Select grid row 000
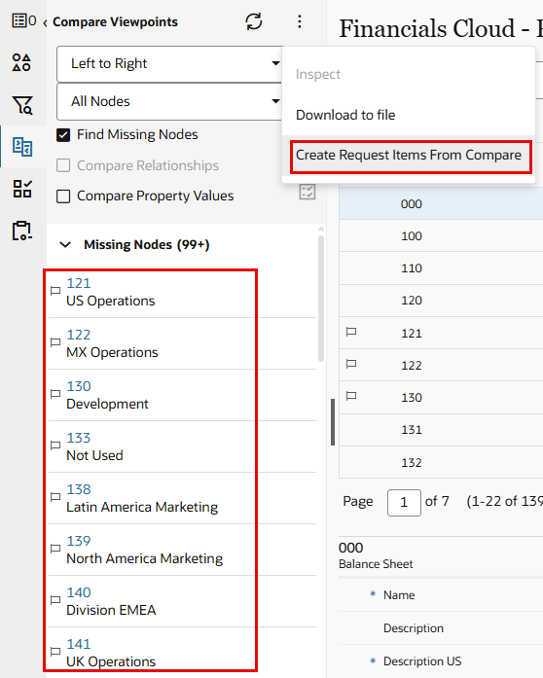543x678 pixels. point(441,203)
